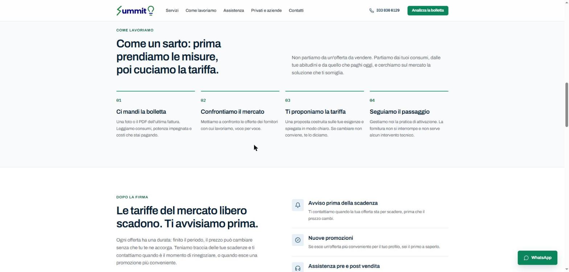Open the Servizi menu item
The image size is (569, 272).
[x=172, y=11]
